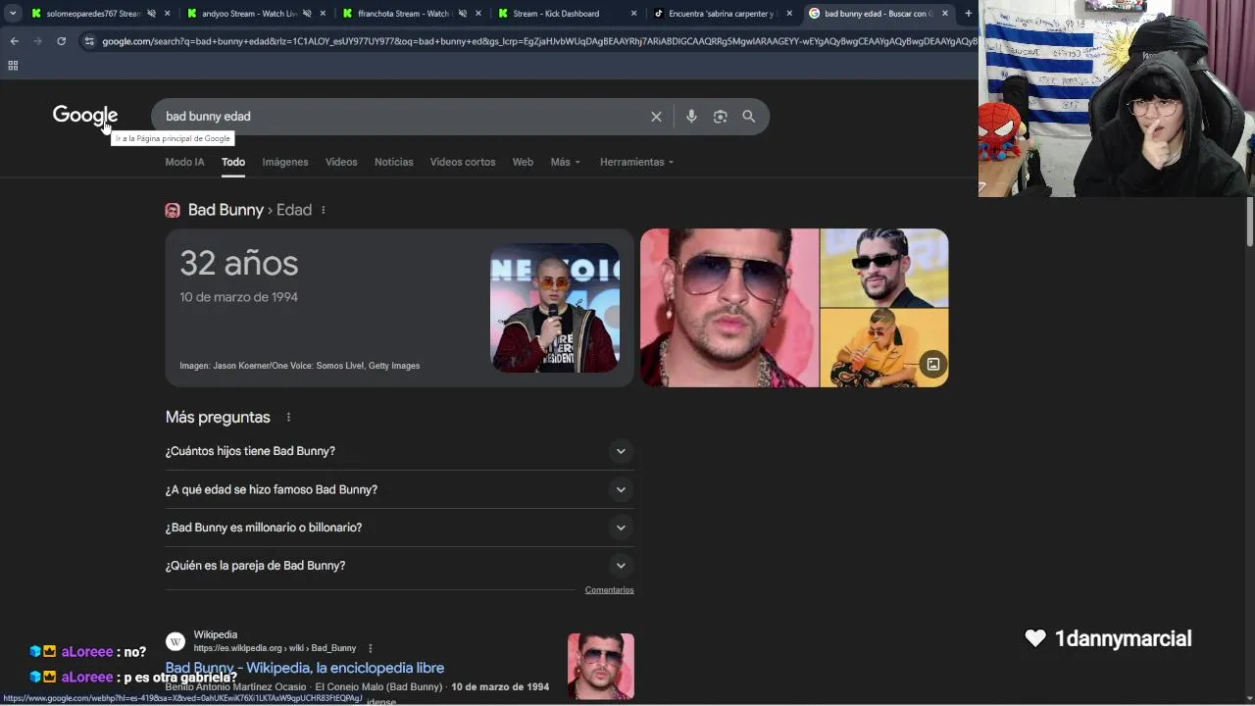This screenshot has width=1255, height=706.
Task: Expand ¿A qué edad se hizo famoso Bad Bunny?
Action: tap(399, 489)
